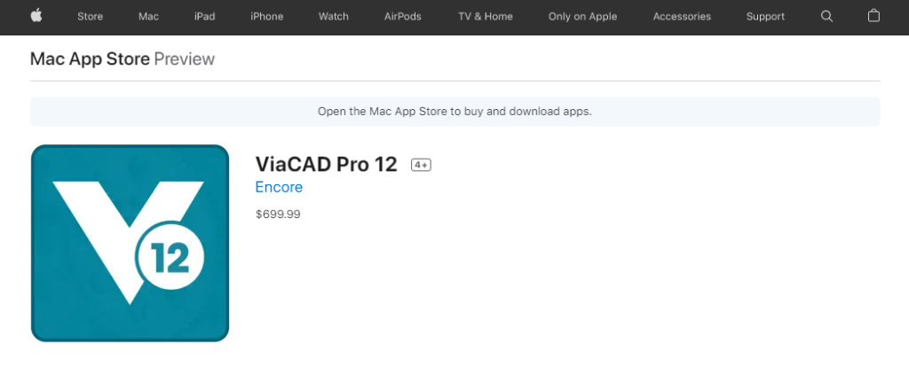Select Only on Apple

coord(582,16)
